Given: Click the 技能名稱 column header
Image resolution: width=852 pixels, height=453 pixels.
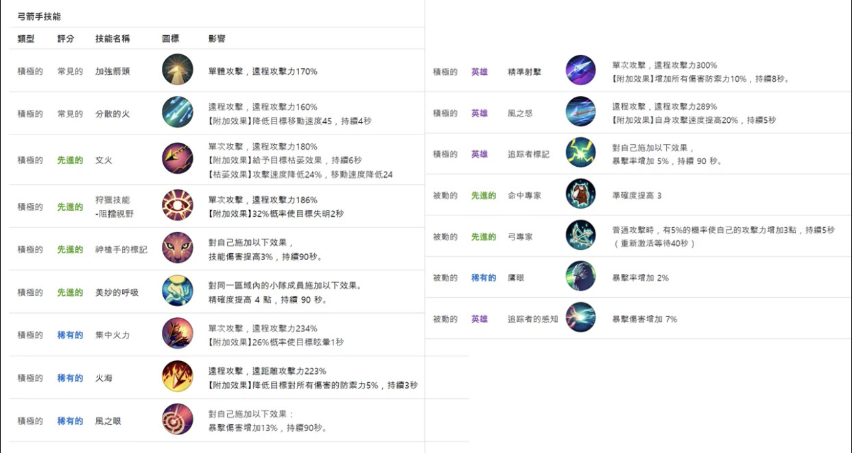Looking at the screenshot, I should [x=113, y=38].
